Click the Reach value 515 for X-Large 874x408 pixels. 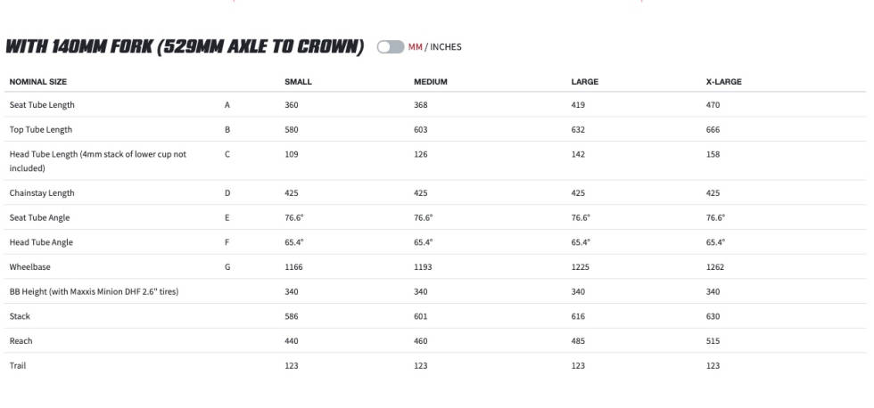(x=713, y=340)
